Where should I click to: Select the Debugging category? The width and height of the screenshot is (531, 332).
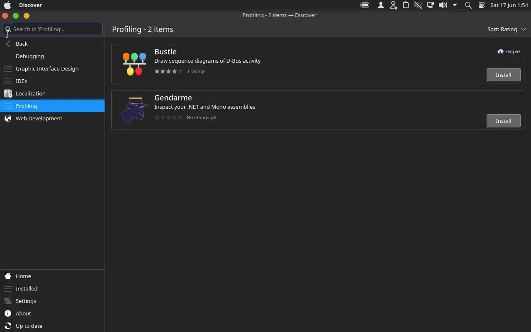click(x=30, y=56)
